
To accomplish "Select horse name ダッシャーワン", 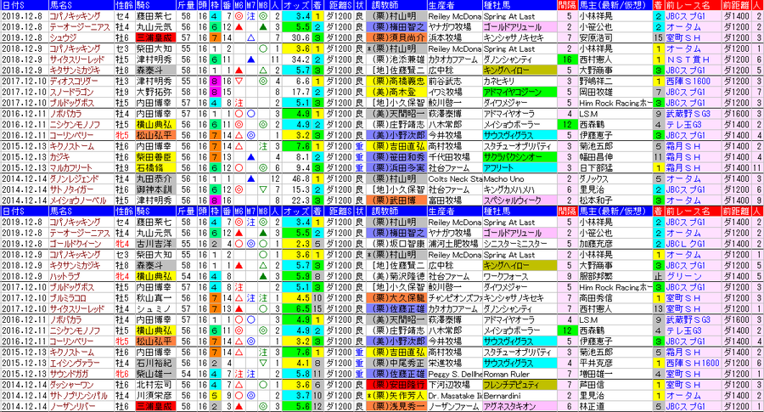I will pyautogui.click(x=71, y=385).
